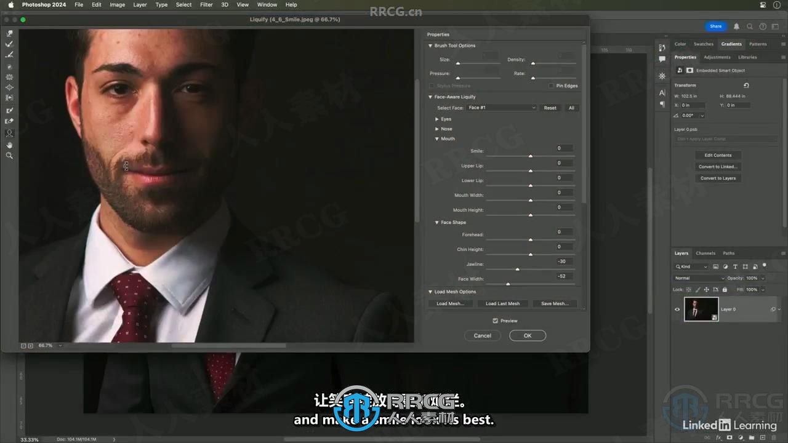
Task: Click the Edit Contents button
Action: coord(718,155)
